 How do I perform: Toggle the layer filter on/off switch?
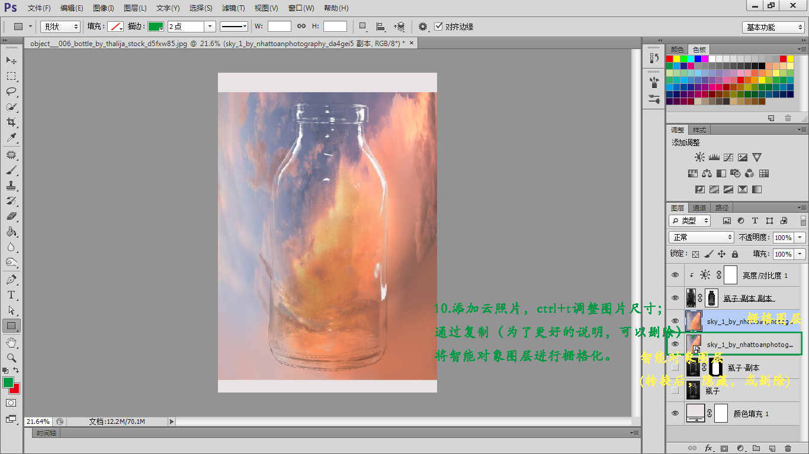803,220
